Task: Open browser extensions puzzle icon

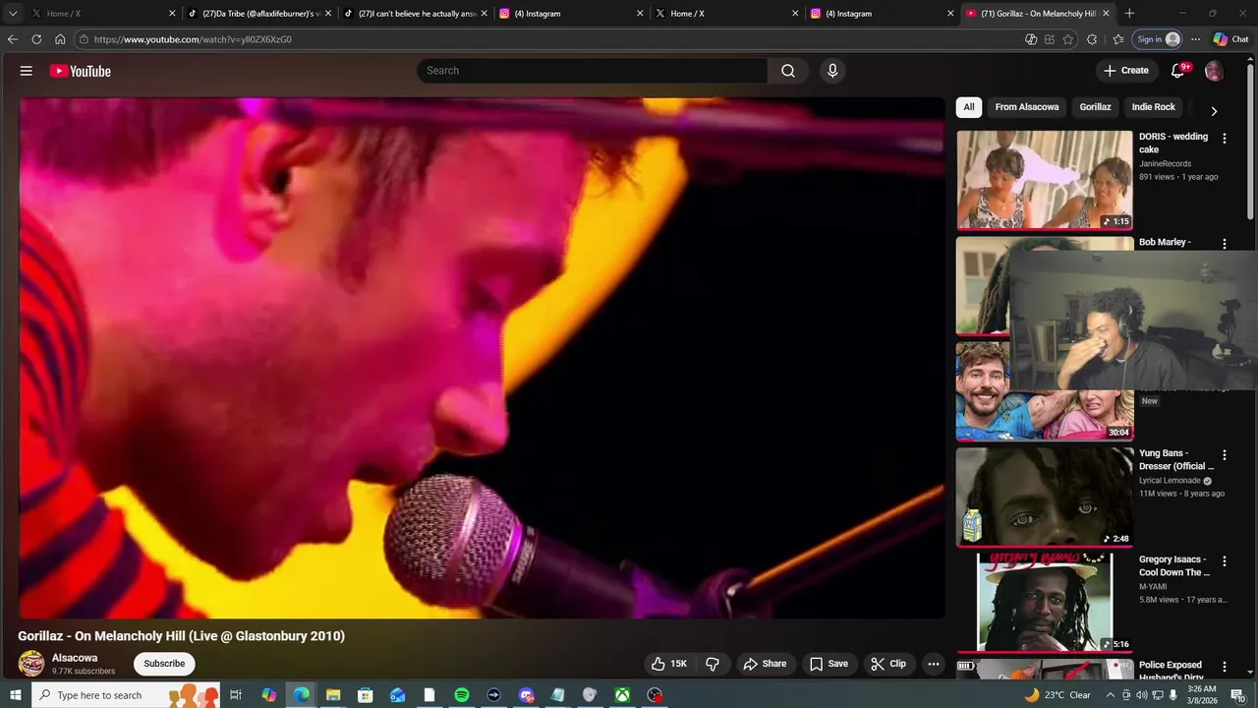Action: point(1092,39)
